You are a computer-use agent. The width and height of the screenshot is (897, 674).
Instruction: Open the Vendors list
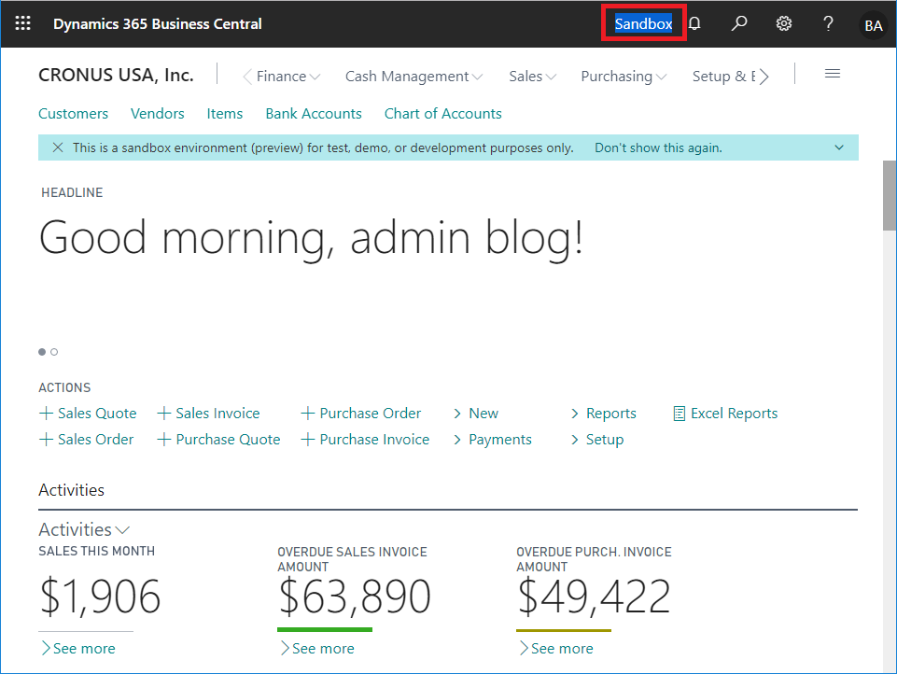pos(158,113)
